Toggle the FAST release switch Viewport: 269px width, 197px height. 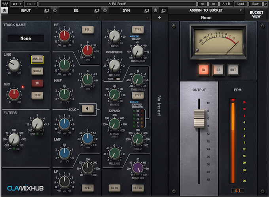click(x=118, y=79)
